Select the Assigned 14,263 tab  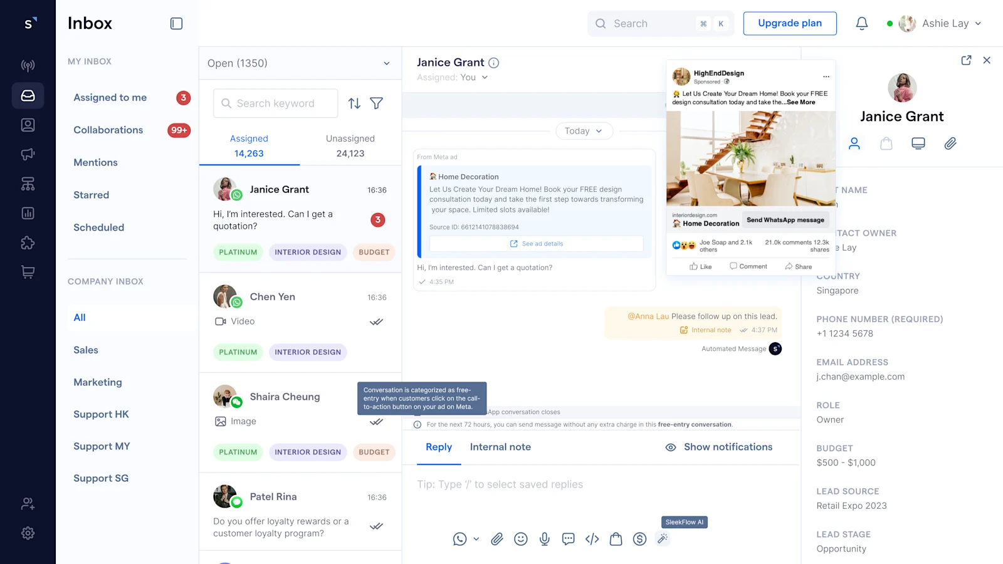pyautogui.click(x=249, y=146)
